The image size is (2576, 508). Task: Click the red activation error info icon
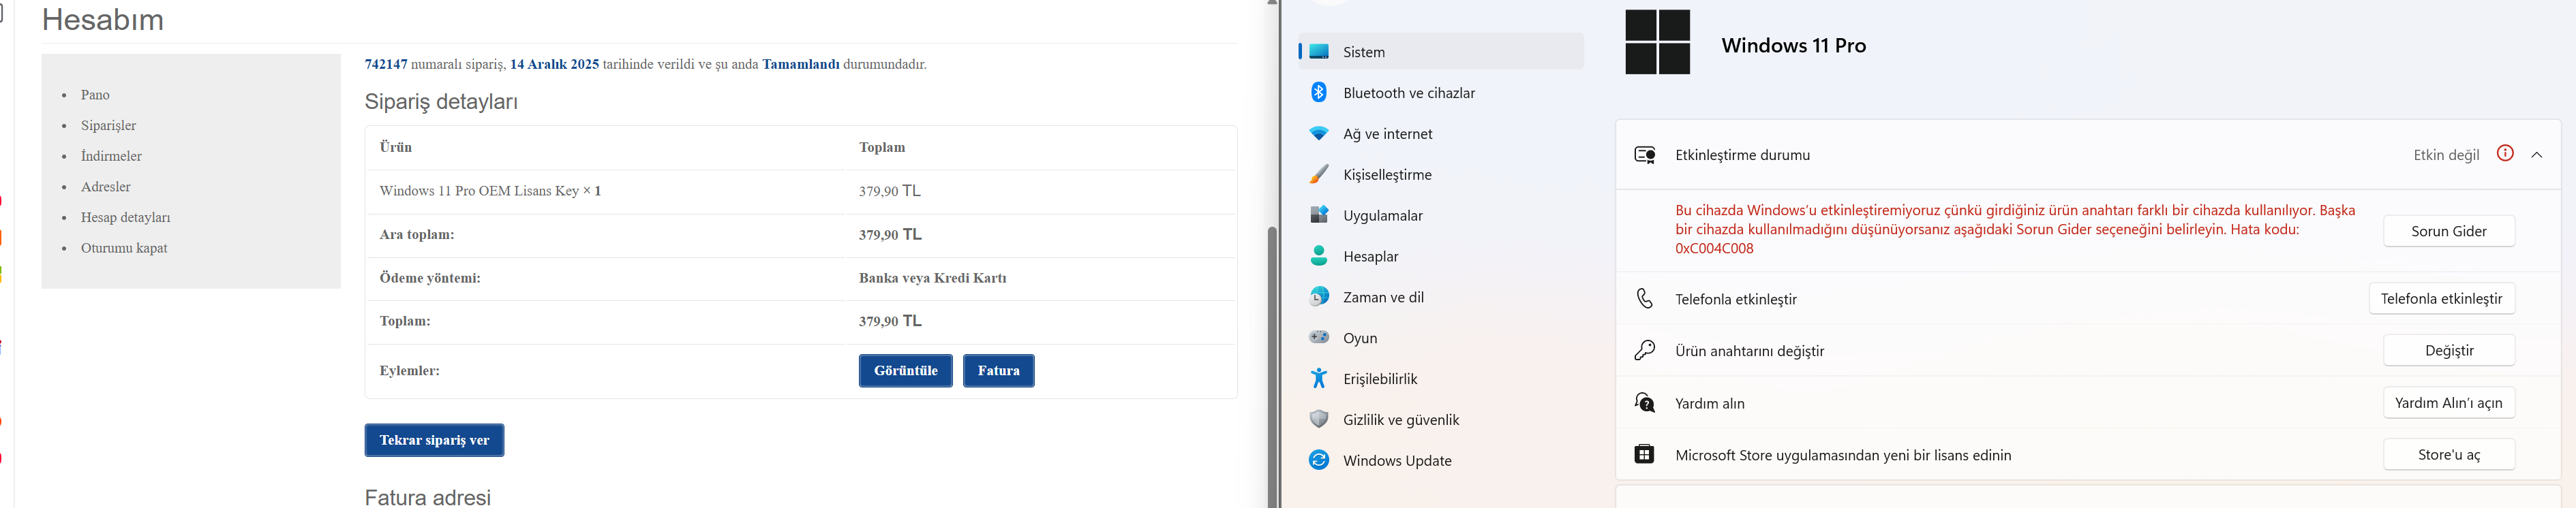pyautogui.click(x=2505, y=154)
